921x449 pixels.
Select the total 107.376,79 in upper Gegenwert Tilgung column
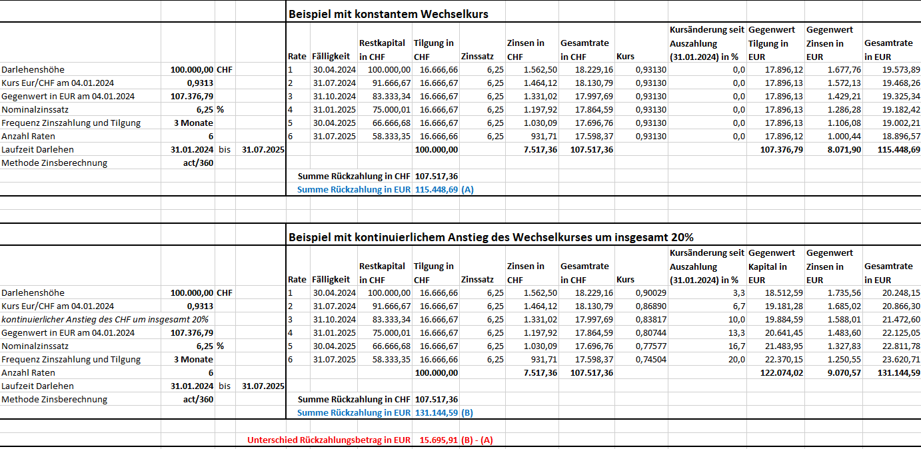[782, 149]
